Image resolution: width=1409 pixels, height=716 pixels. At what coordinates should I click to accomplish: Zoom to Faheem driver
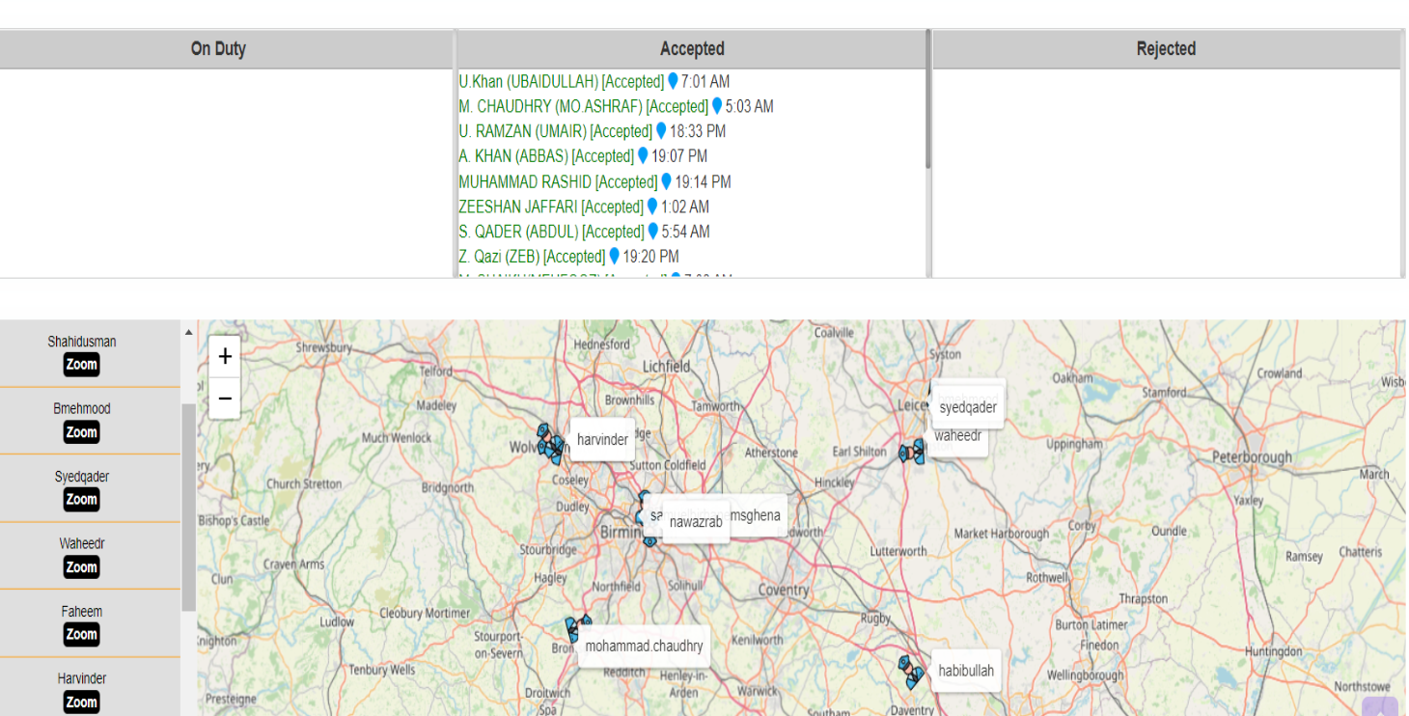pyautogui.click(x=82, y=635)
